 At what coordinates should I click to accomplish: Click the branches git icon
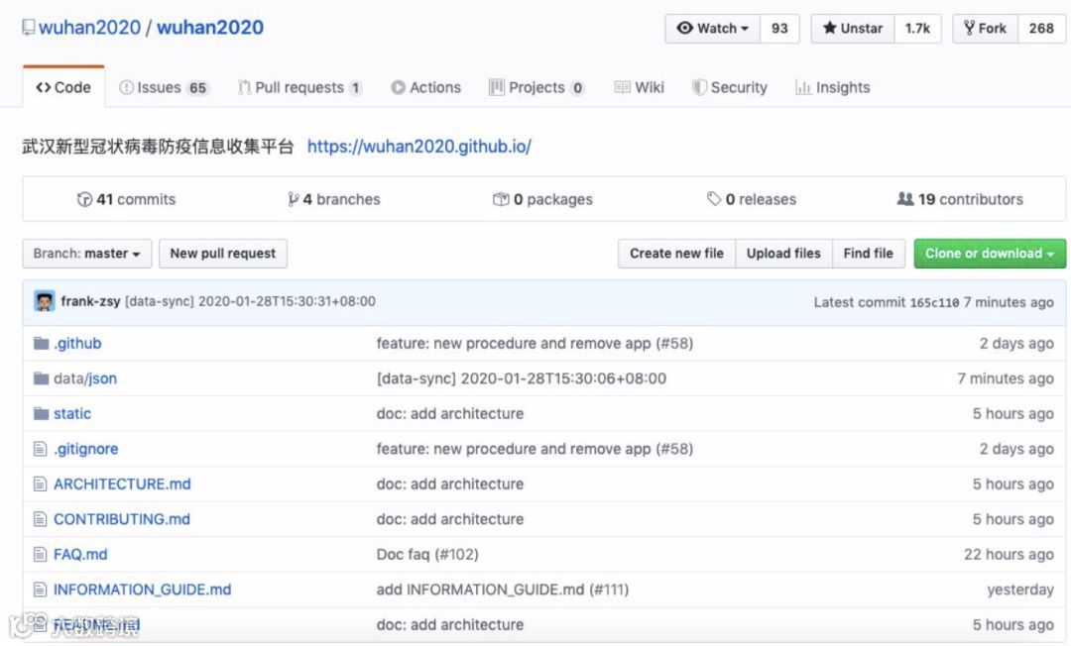(x=294, y=199)
